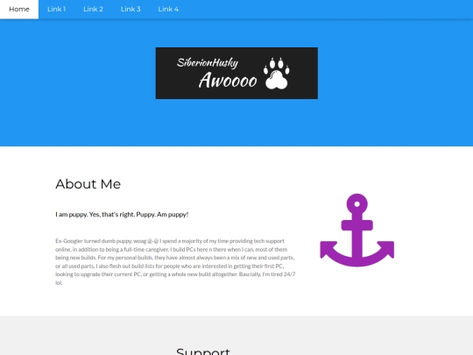Click the Awoooo text in logo banner
This screenshot has height=355, width=473.
pos(228,81)
